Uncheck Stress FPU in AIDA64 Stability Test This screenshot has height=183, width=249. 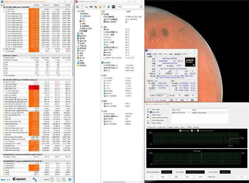tap(150, 112)
